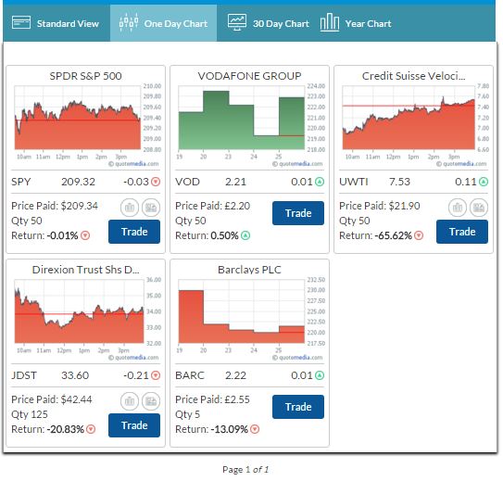This screenshot has width=503, height=481.
Task: Click the Page 1 of 1 indicator
Action: pyautogui.click(x=245, y=470)
